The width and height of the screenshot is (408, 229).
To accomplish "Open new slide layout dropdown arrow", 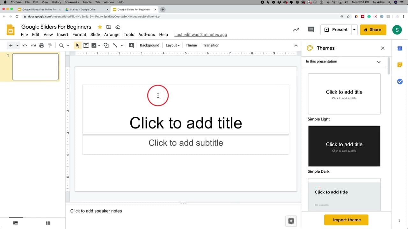I will (17, 45).
